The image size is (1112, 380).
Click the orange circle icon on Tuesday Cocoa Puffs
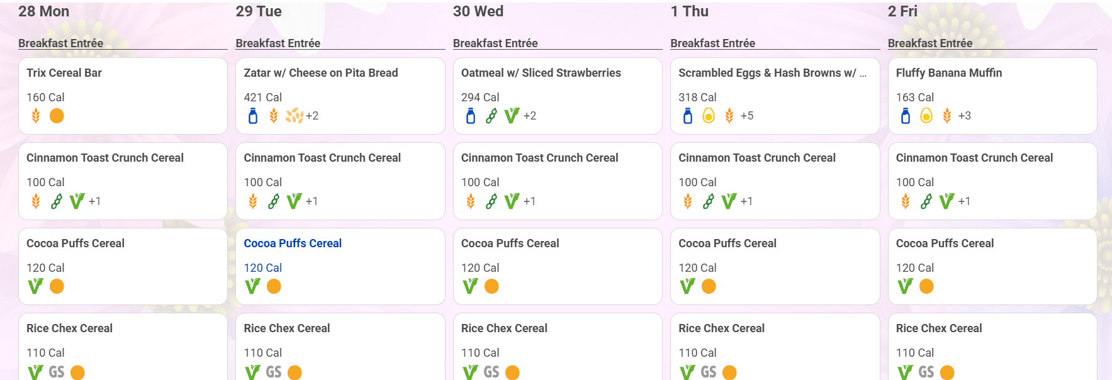tap(274, 286)
